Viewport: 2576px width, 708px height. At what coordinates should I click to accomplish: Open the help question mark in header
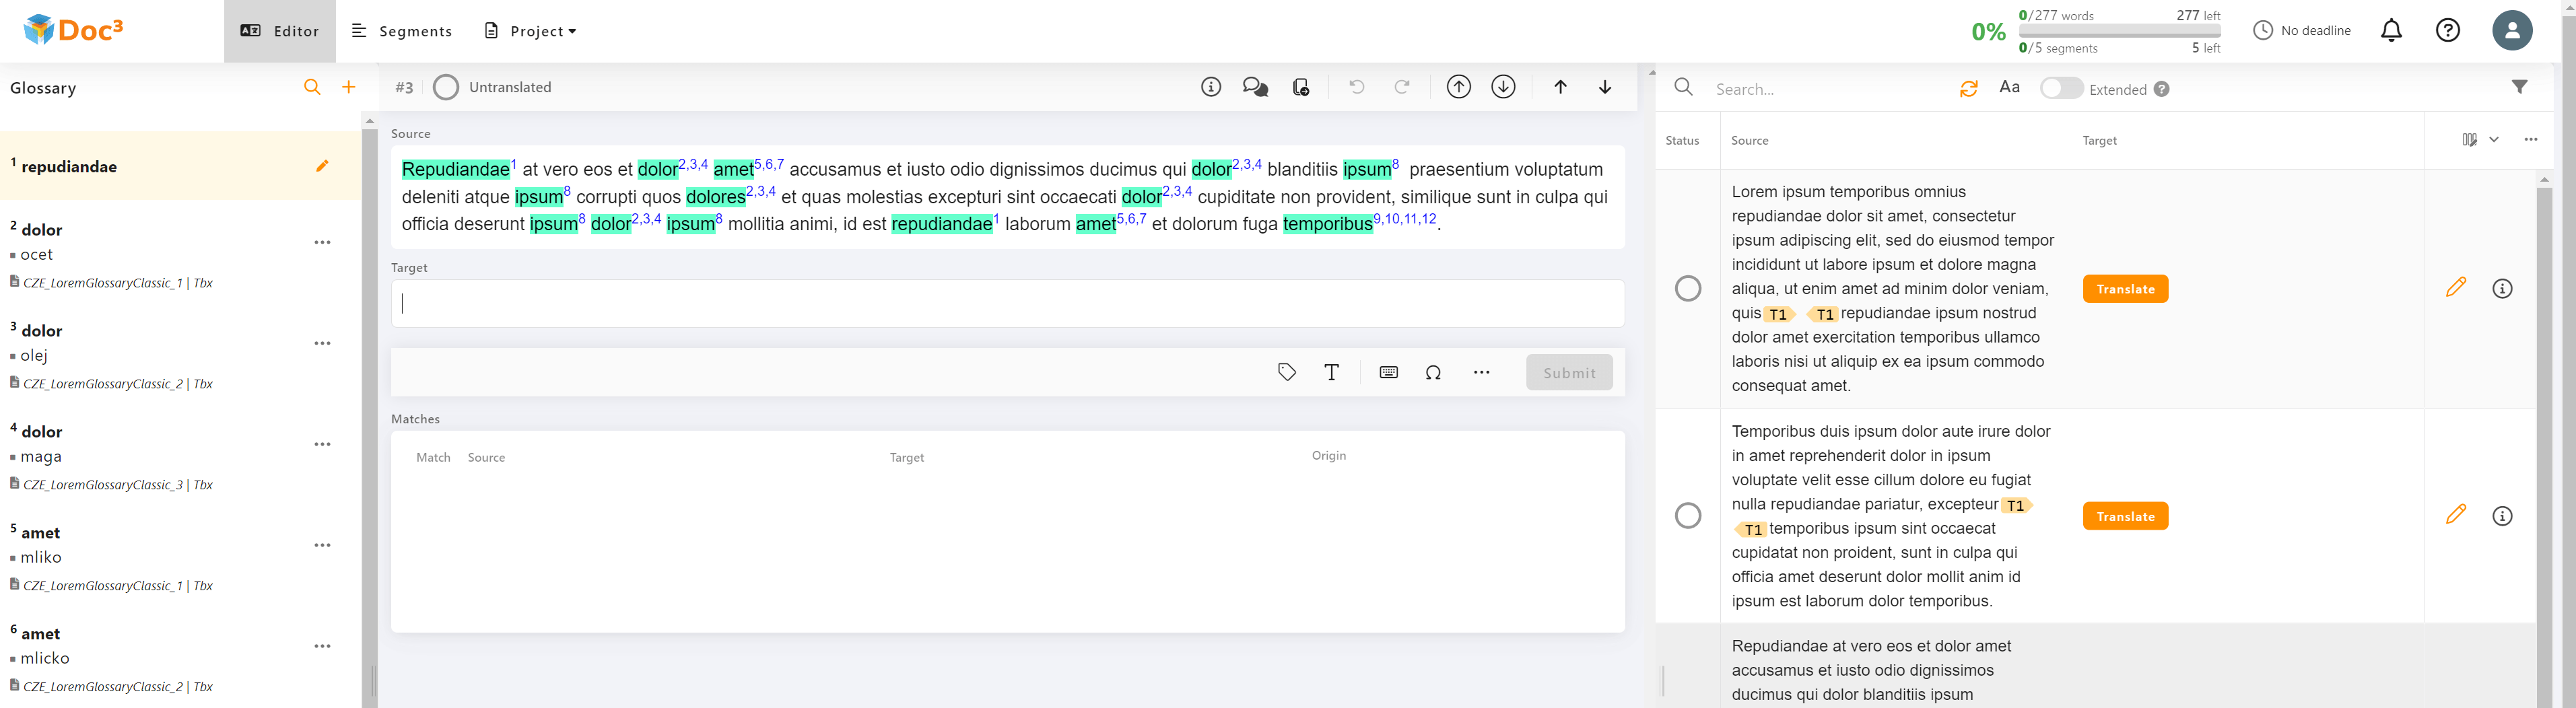pyautogui.click(x=2448, y=30)
